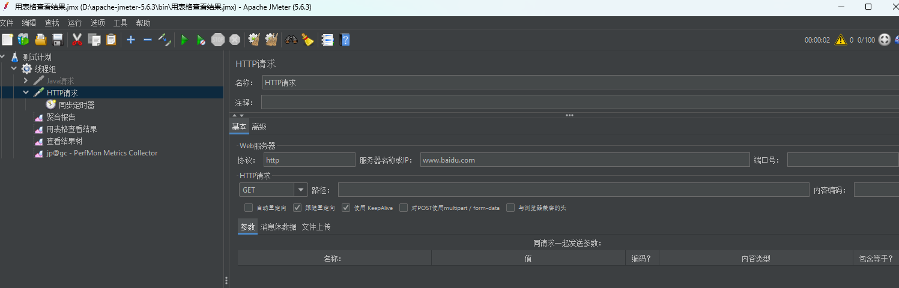Collapse the 测试计划 root node arrow
Screen dimensions: 899x288
pos(2,57)
